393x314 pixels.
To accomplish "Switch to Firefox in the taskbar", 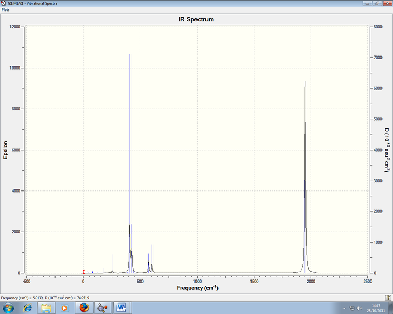I will tap(84, 308).
